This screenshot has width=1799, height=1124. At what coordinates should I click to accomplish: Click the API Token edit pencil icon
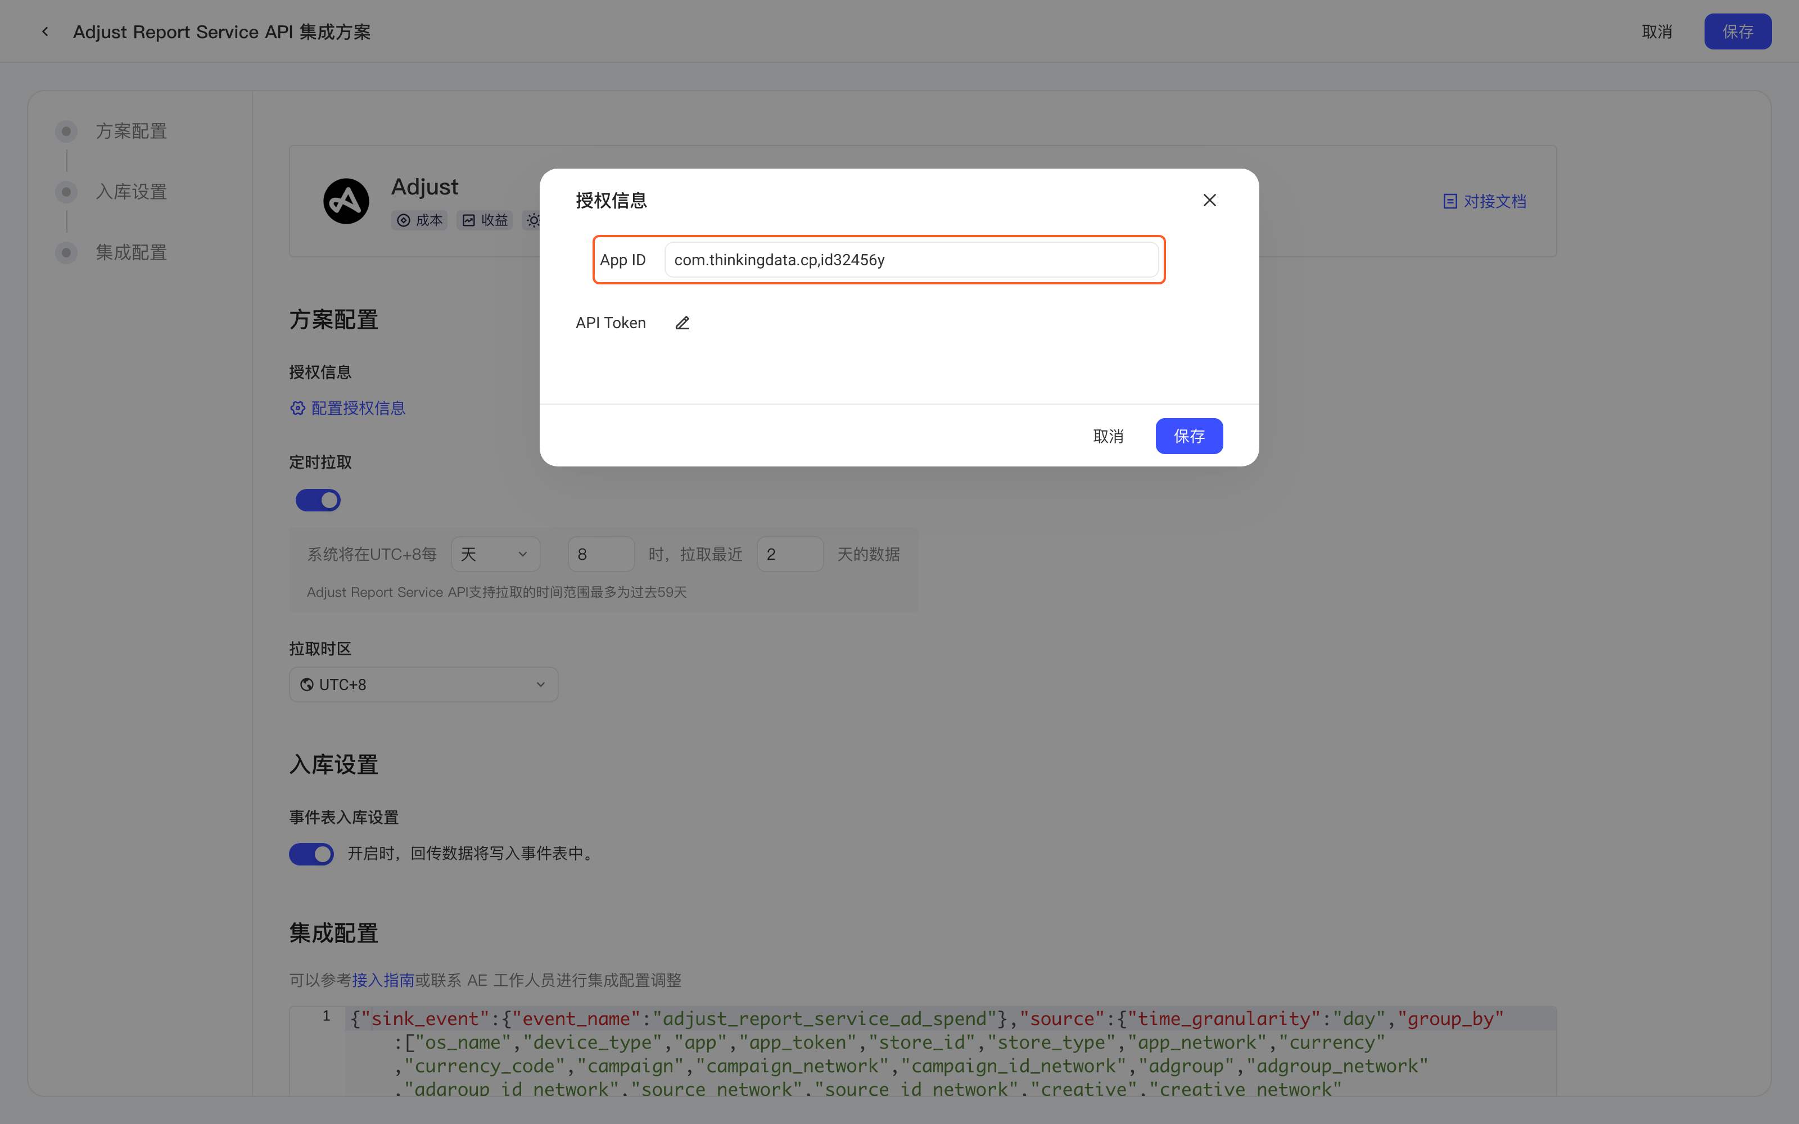coord(682,323)
